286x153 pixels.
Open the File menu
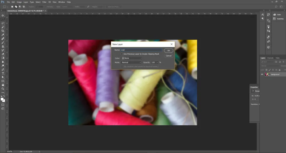tap(8, 2)
